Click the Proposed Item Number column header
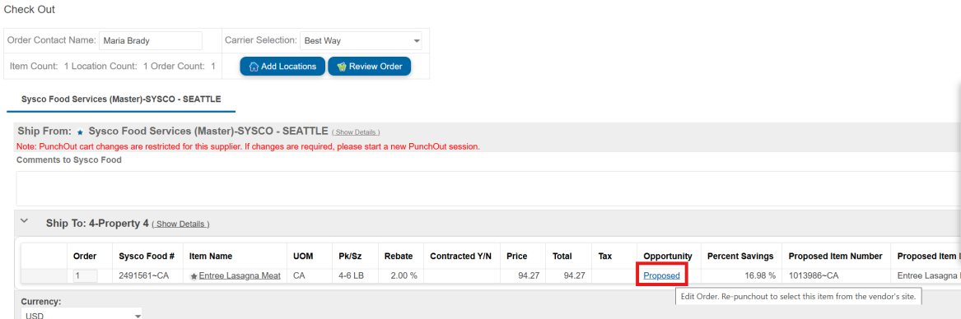 point(835,256)
